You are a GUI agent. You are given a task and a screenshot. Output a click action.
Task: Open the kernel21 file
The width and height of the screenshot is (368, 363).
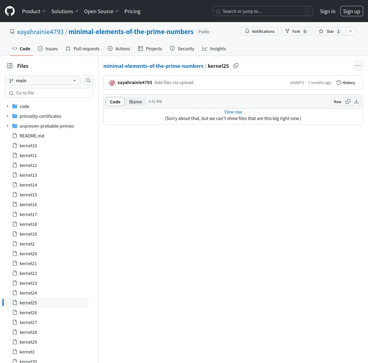[x=28, y=264]
